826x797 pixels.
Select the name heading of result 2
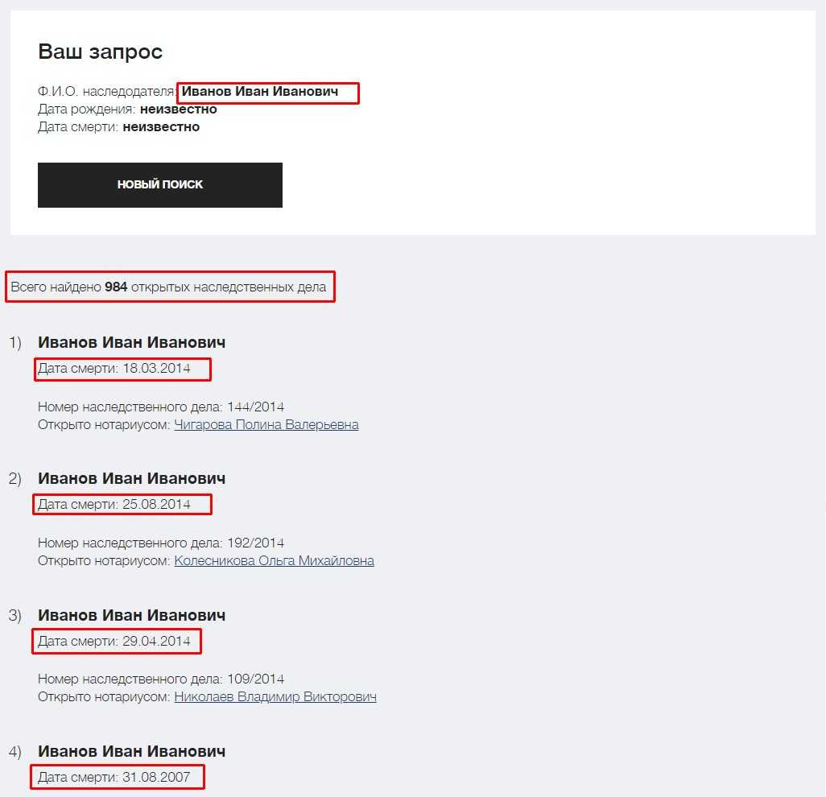pos(131,478)
